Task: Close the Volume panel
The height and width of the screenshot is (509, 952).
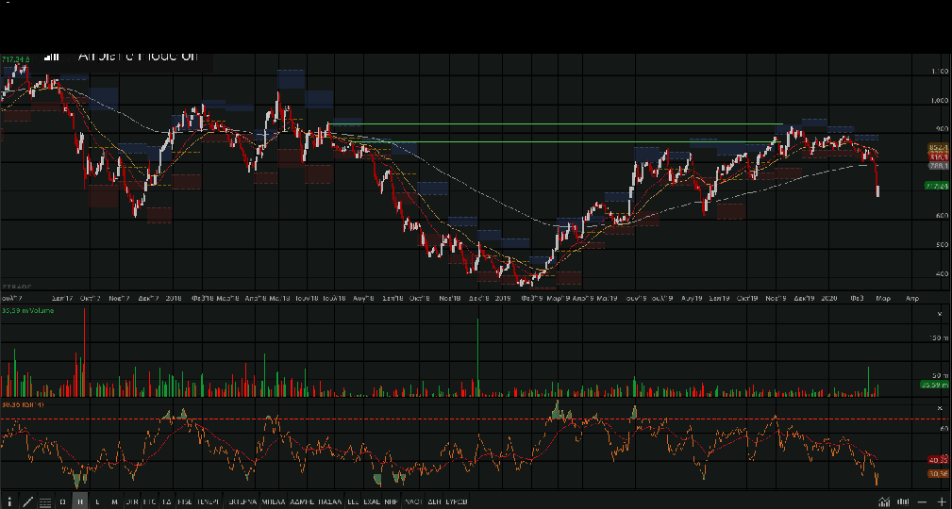Action: (x=939, y=313)
